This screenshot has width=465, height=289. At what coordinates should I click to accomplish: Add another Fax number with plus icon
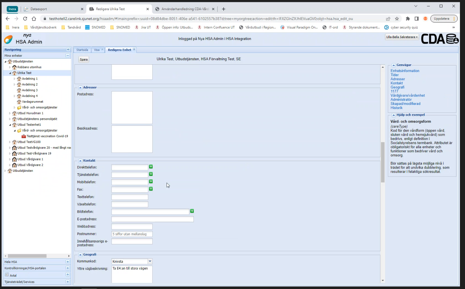click(151, 189)
